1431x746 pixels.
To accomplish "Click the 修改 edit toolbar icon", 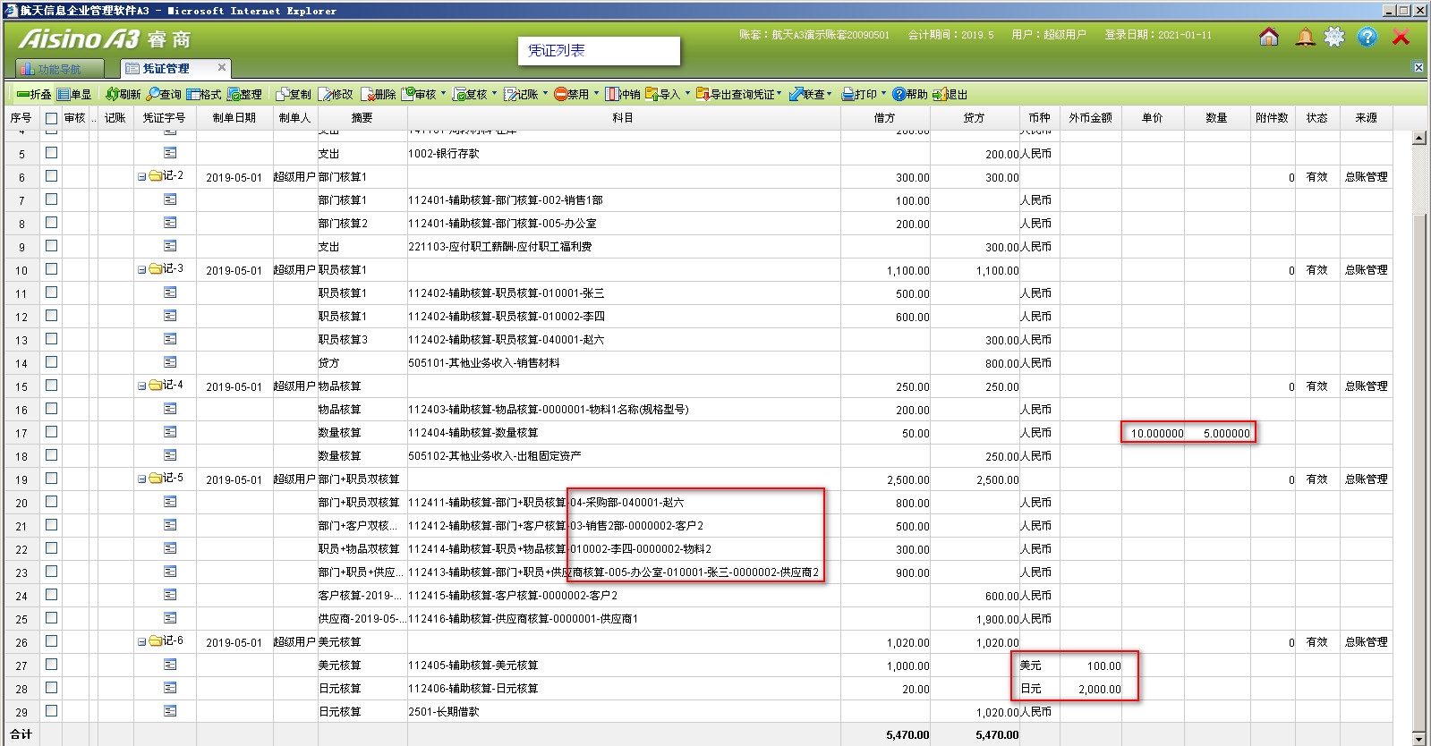I will [x=325, y=94].
